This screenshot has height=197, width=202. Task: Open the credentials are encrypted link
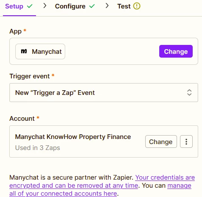point(102,181)
